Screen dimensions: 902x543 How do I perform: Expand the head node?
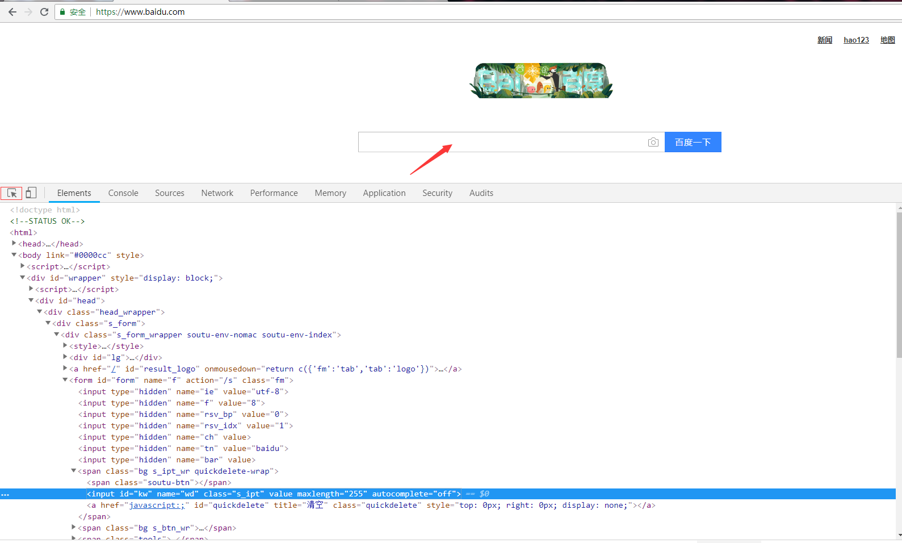[14, 243]
